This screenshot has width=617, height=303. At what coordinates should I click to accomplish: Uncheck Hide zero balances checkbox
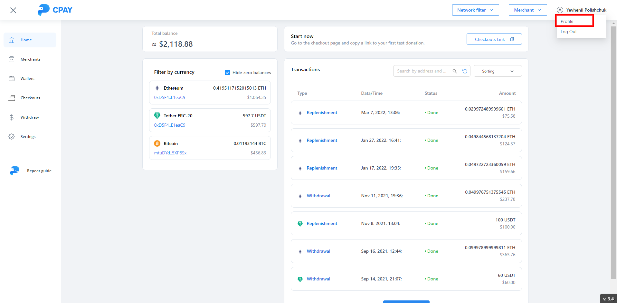tap(227, 73)
